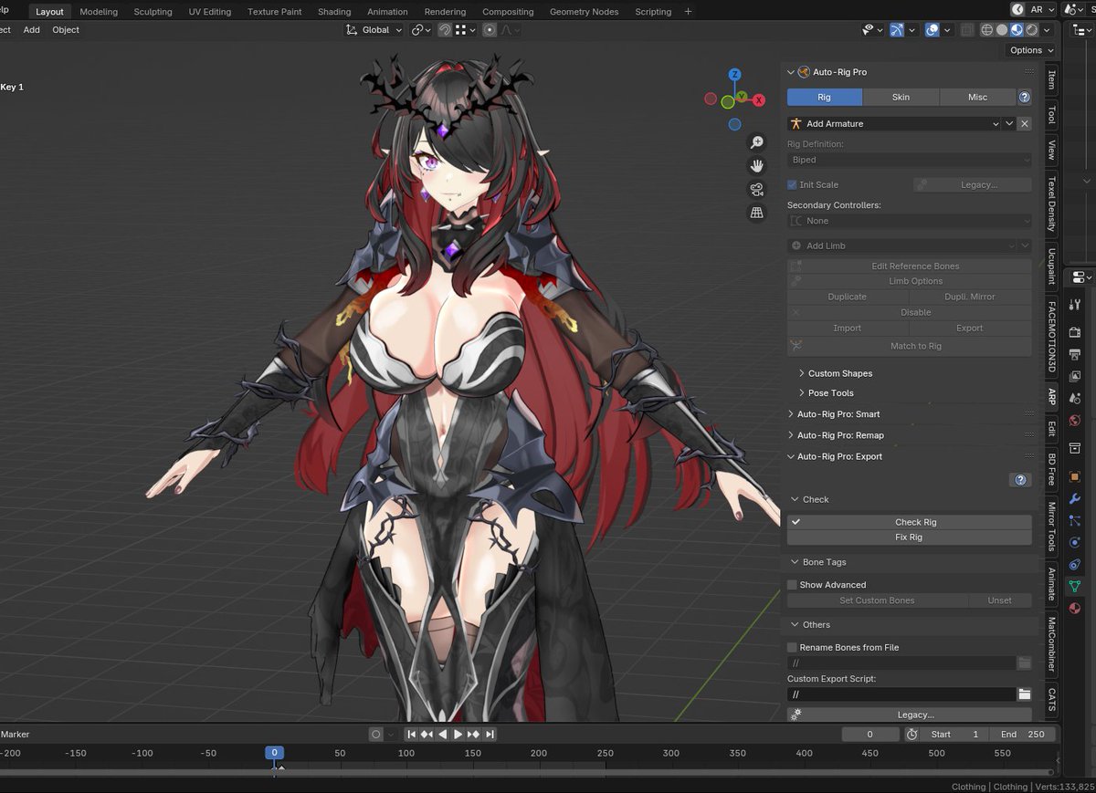Open the Material properties sphere icon

click(1075, 608)
